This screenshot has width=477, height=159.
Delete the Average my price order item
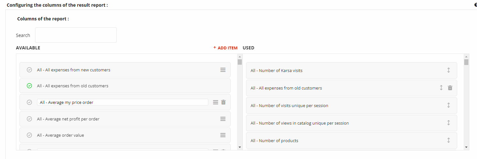click(x=223, y=102)
